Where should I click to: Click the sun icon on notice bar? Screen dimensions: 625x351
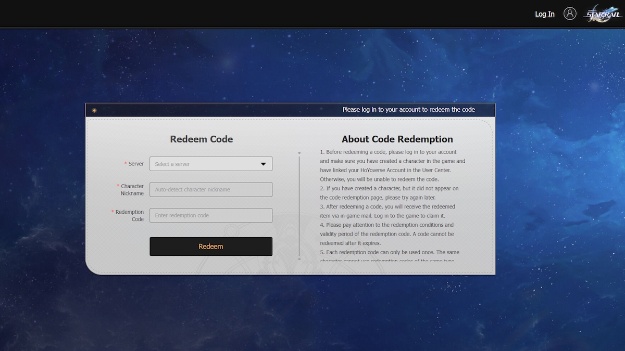pyautogui.click(x=94, y=110)
